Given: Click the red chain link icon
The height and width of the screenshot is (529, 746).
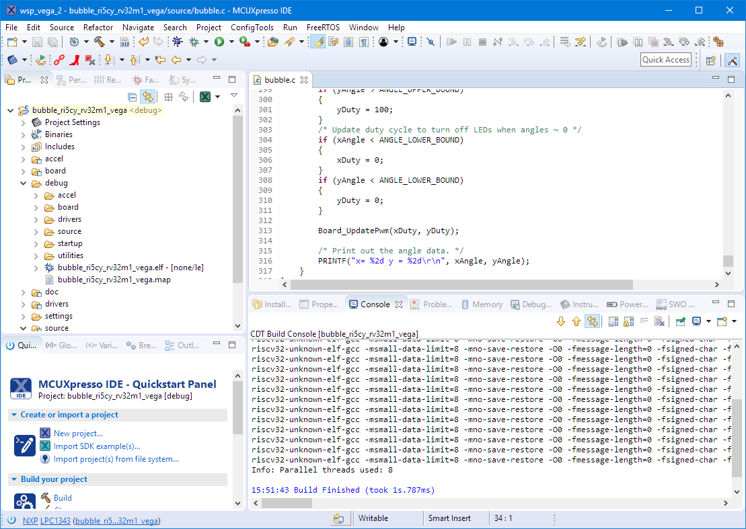Looking at the screenshot, I should [x=59, y=60].
